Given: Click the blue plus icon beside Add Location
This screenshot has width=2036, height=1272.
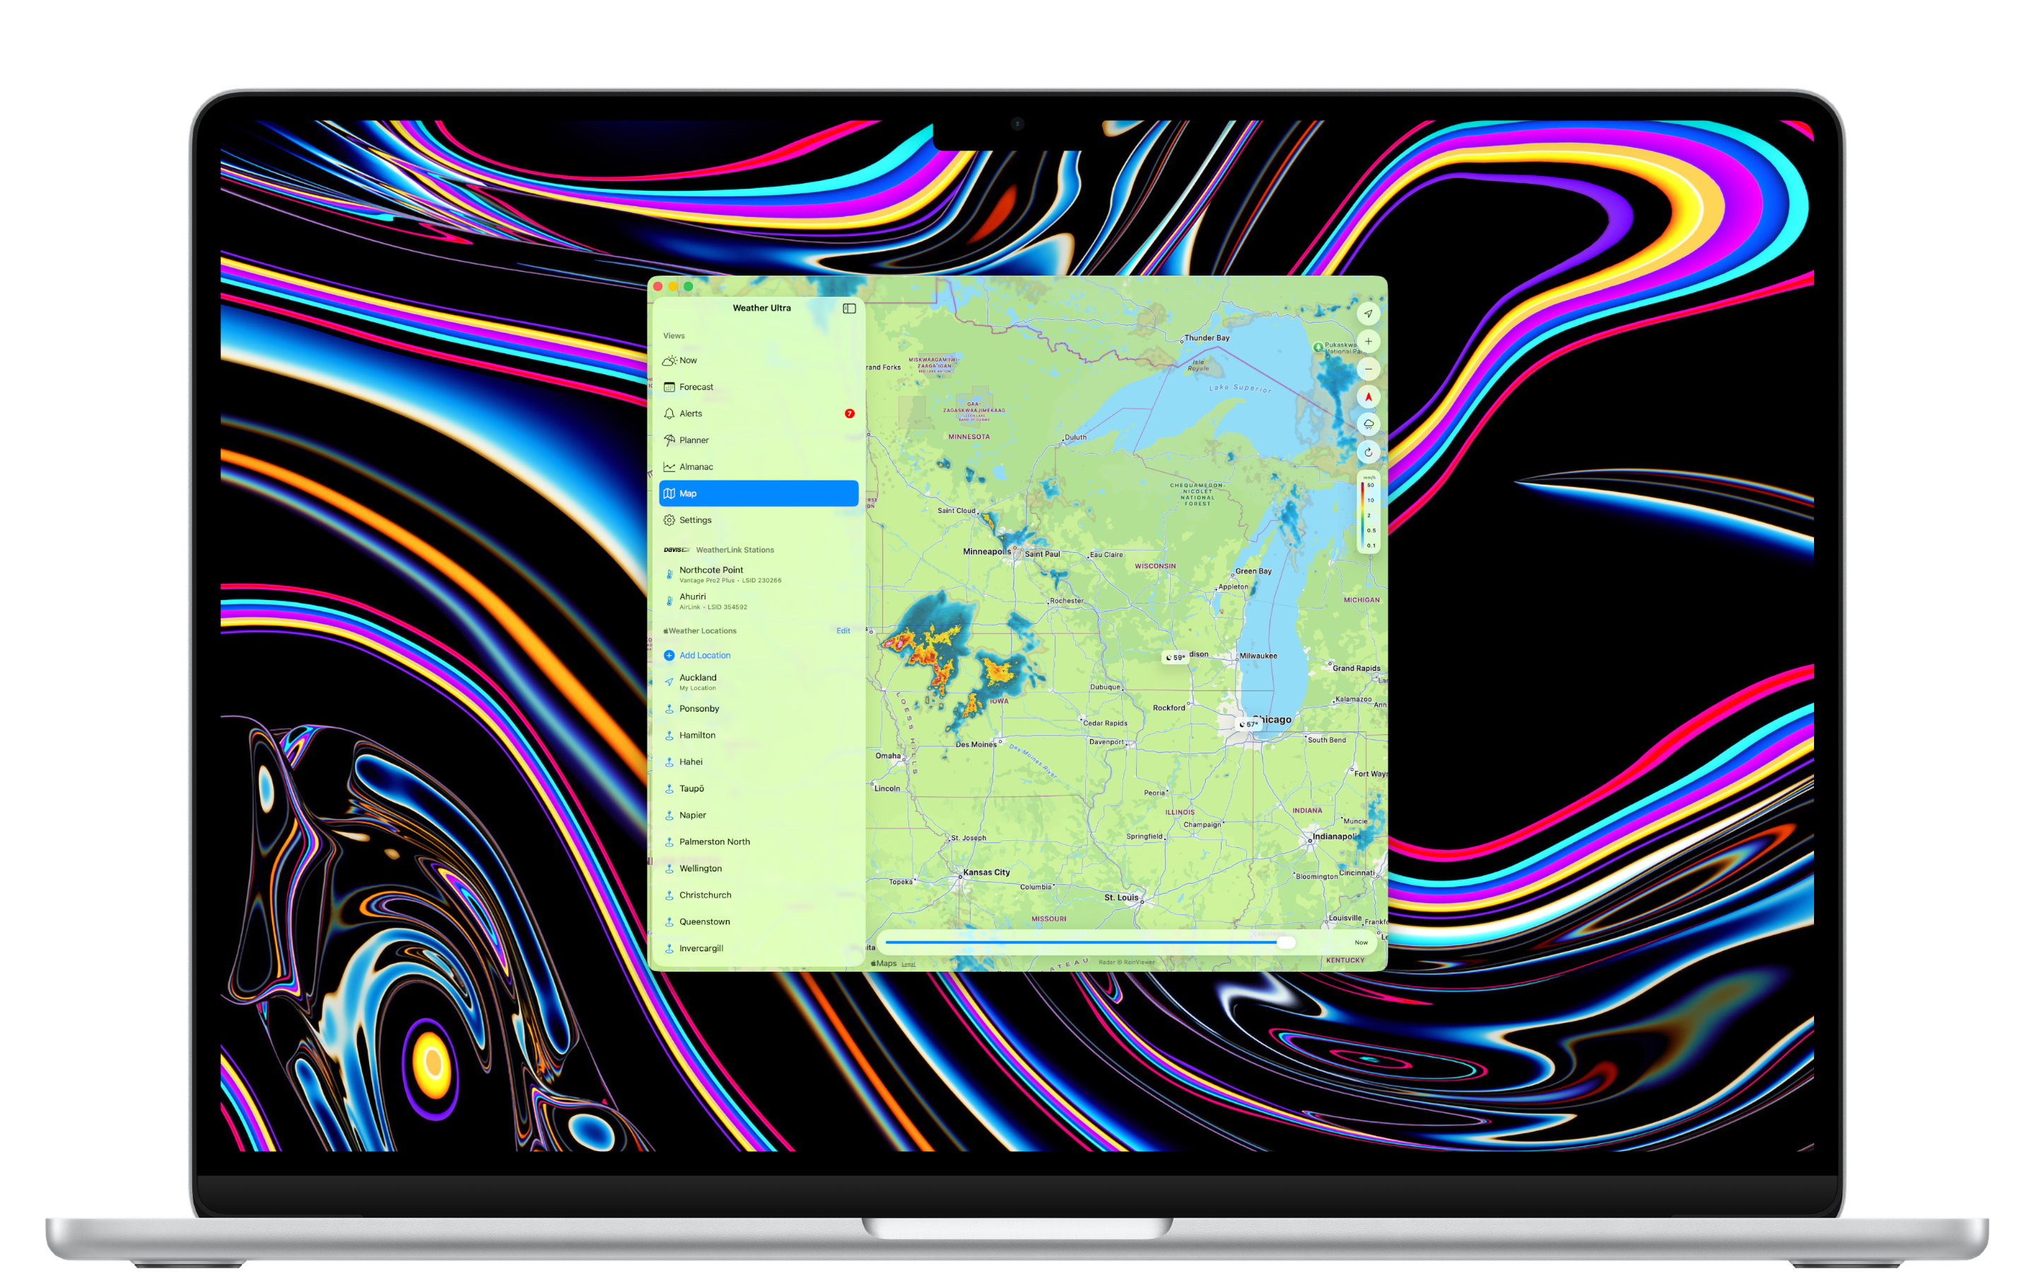Looking at the screenshot, I should pos(669,655).
